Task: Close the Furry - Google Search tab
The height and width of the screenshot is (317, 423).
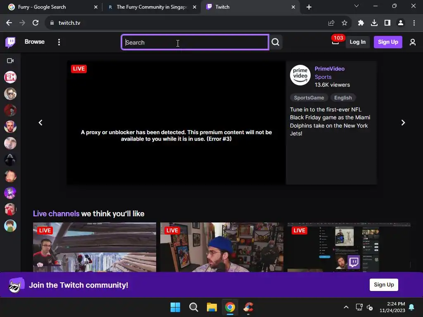Action: 95,7
